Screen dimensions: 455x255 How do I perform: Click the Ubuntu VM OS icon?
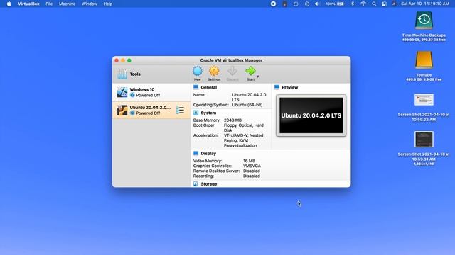(x=122, y=110)
